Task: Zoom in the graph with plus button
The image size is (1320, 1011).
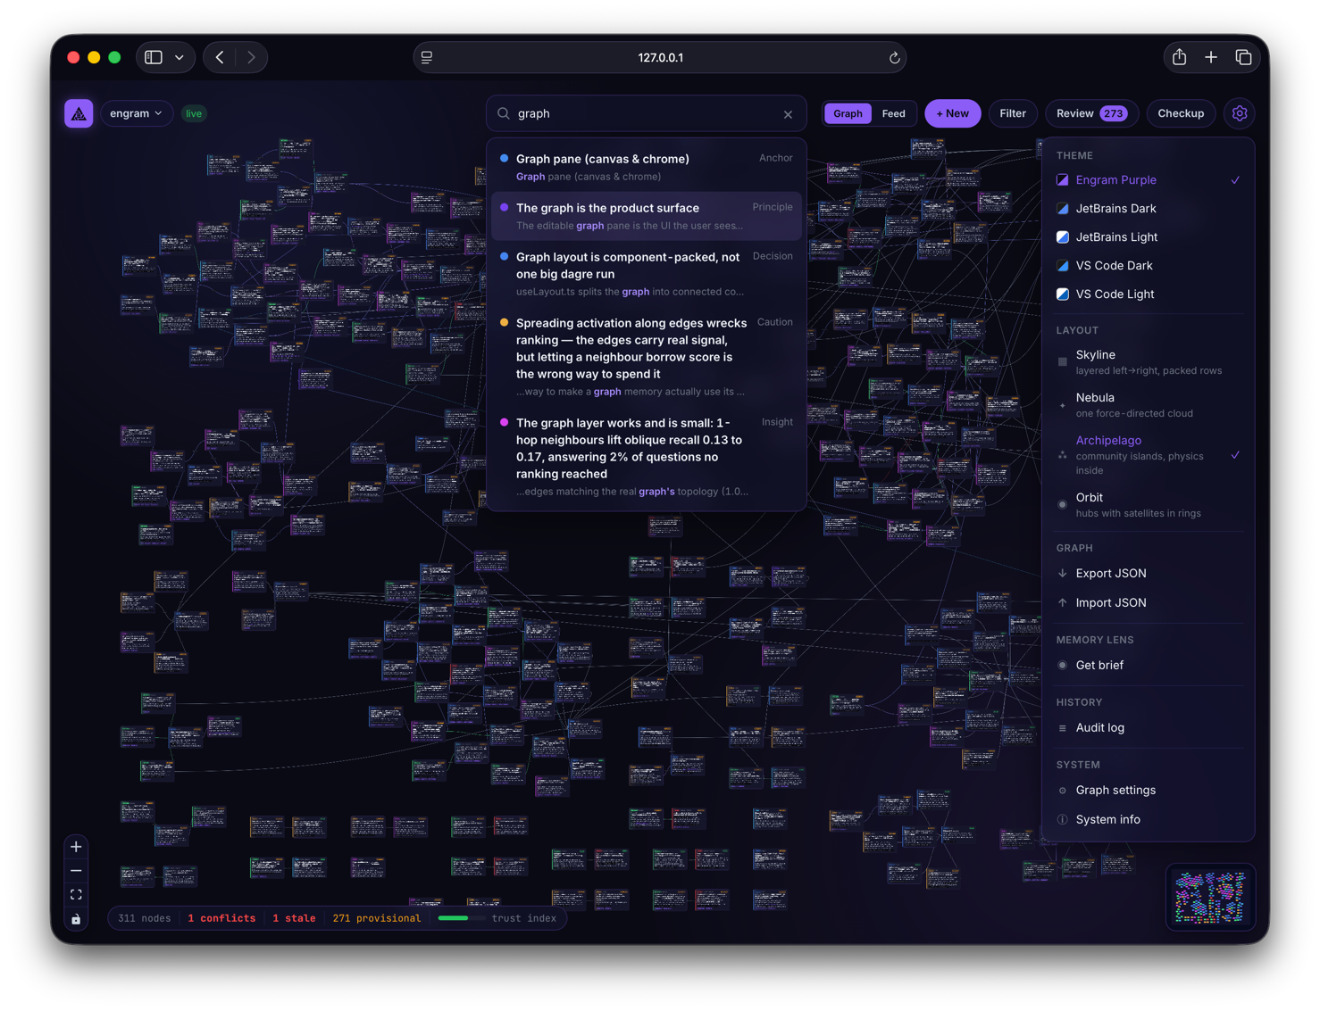Action: pos(76,847)
